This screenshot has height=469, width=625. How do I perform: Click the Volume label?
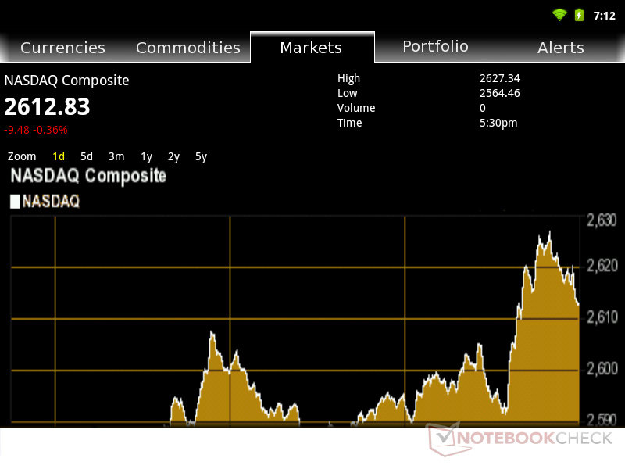356,108
